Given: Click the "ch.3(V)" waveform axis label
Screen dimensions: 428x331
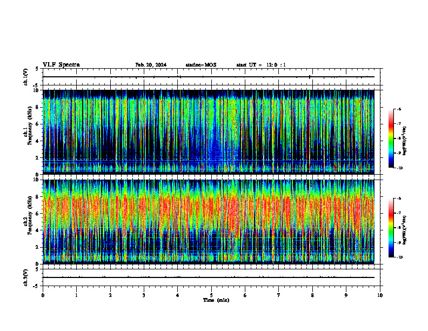Looking at the screenshot, I should [x=26, y=278].
